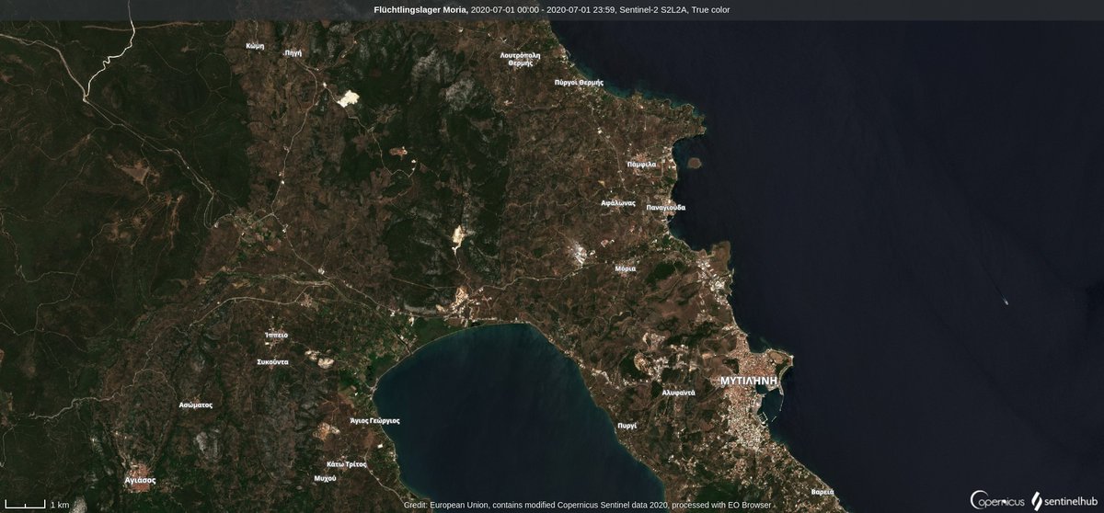
Task: Click the Πάμφιλα map label
Action: [x=641, y=164]
